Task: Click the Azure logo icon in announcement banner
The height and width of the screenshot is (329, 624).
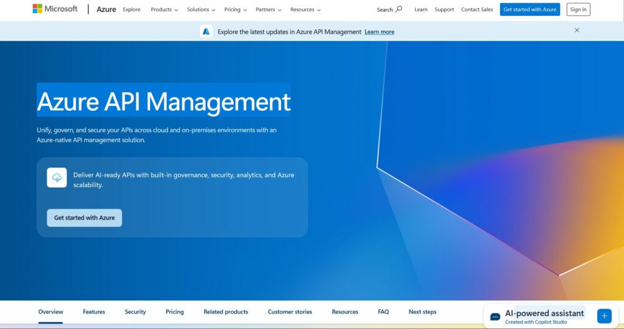Action: click(206, 32)
